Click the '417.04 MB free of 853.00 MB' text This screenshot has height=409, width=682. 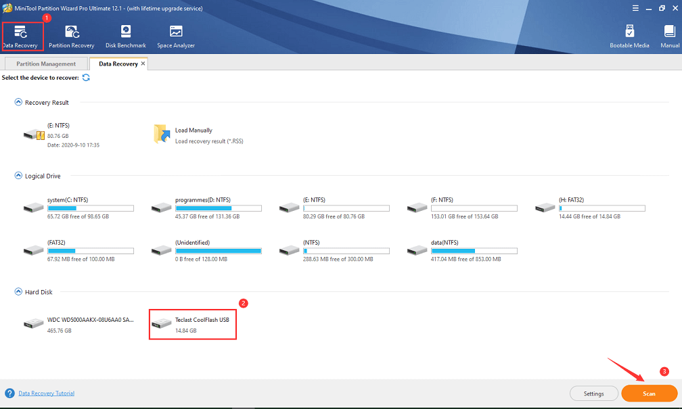click(465, 259)
